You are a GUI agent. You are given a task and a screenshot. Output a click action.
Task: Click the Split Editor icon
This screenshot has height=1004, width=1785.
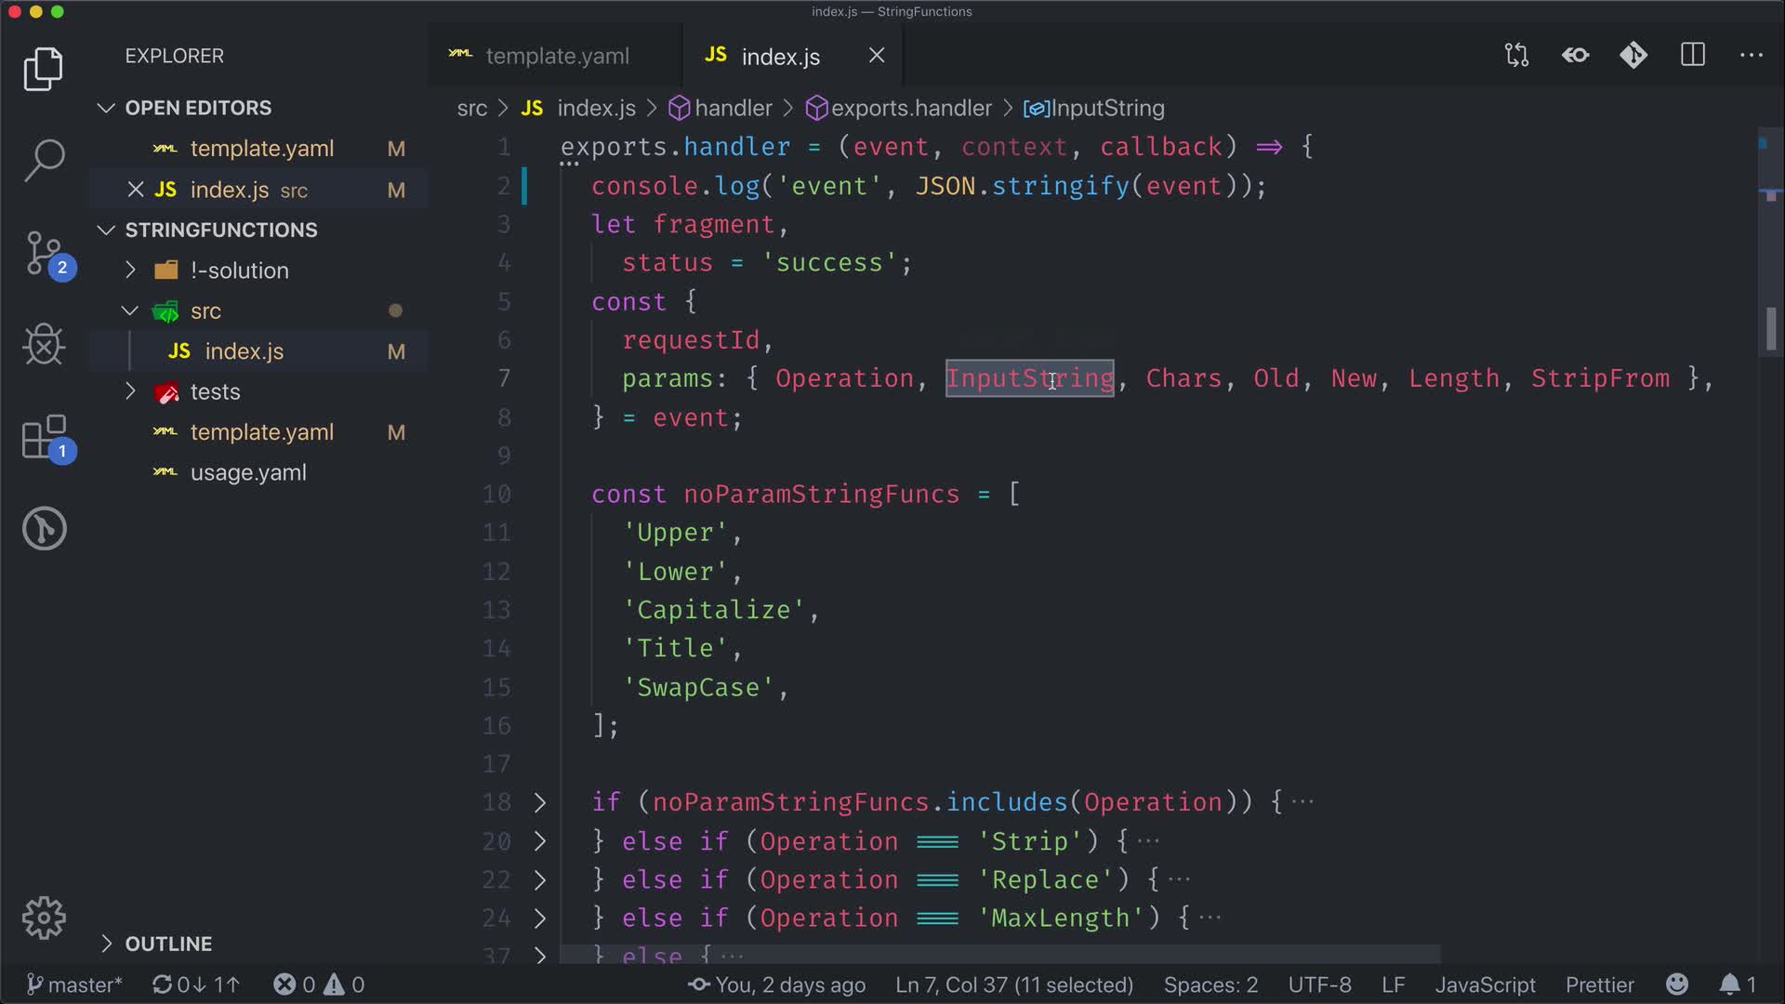(x=1693, y=56)
